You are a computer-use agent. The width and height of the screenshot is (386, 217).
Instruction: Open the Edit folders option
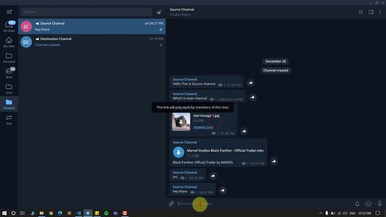pos(9,119)
